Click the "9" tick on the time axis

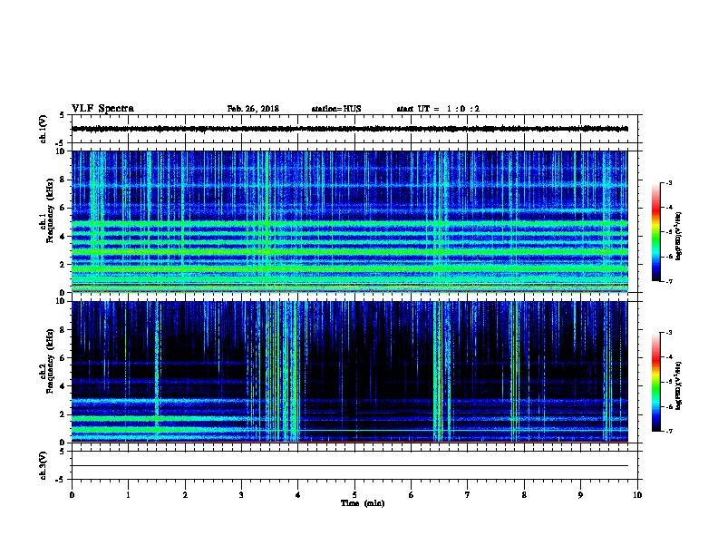click(580, 494)
